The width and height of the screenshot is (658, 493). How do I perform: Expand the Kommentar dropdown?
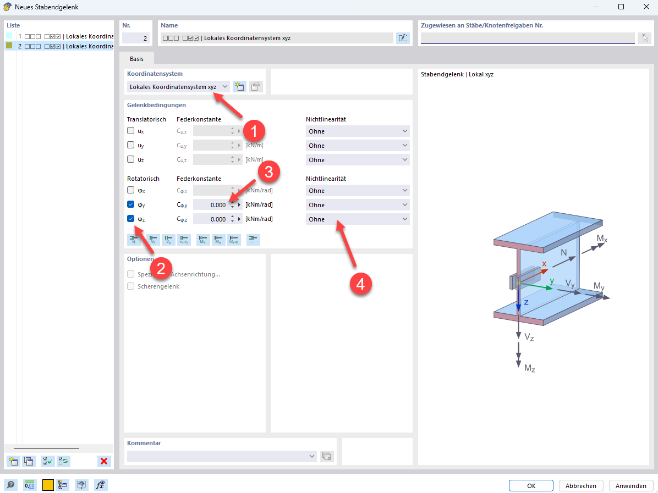tap(312, 456)
